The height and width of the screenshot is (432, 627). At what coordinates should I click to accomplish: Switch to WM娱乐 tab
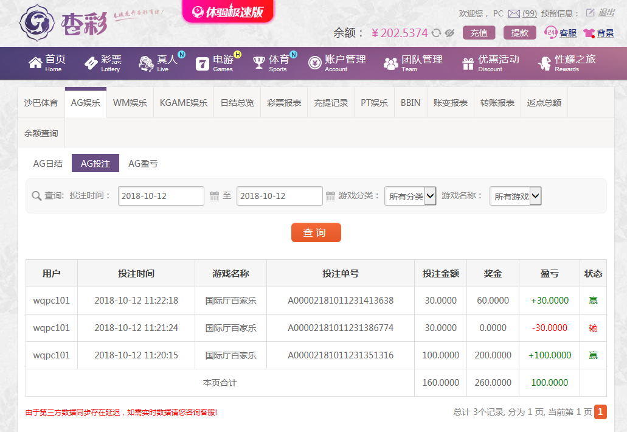point(130,103)
